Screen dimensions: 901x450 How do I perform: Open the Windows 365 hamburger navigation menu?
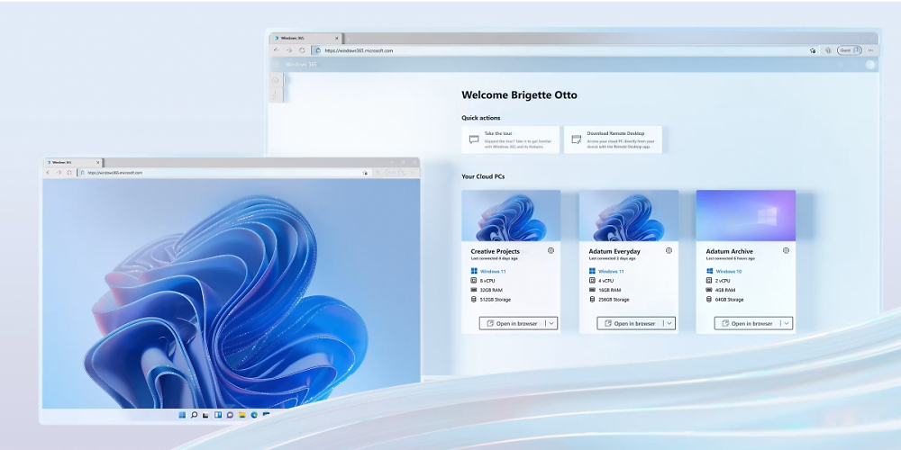[x=275, y=64]
